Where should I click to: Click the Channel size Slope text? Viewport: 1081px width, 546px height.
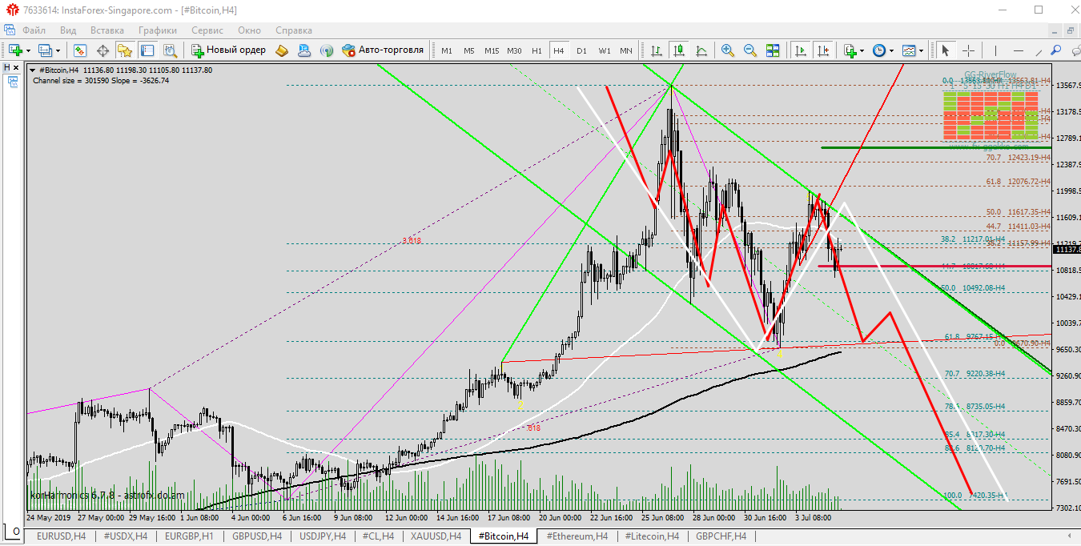click(x=101, y=80)
